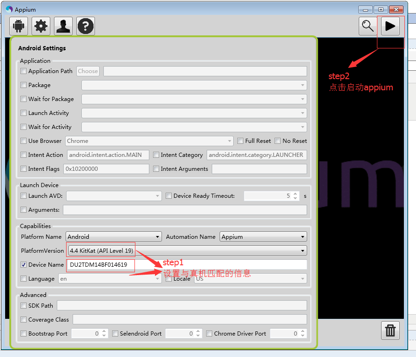Image resolution: width=416 pixels, height=357 pixels.
Task: Click the Coverage Class field
Action: [190, 320]
